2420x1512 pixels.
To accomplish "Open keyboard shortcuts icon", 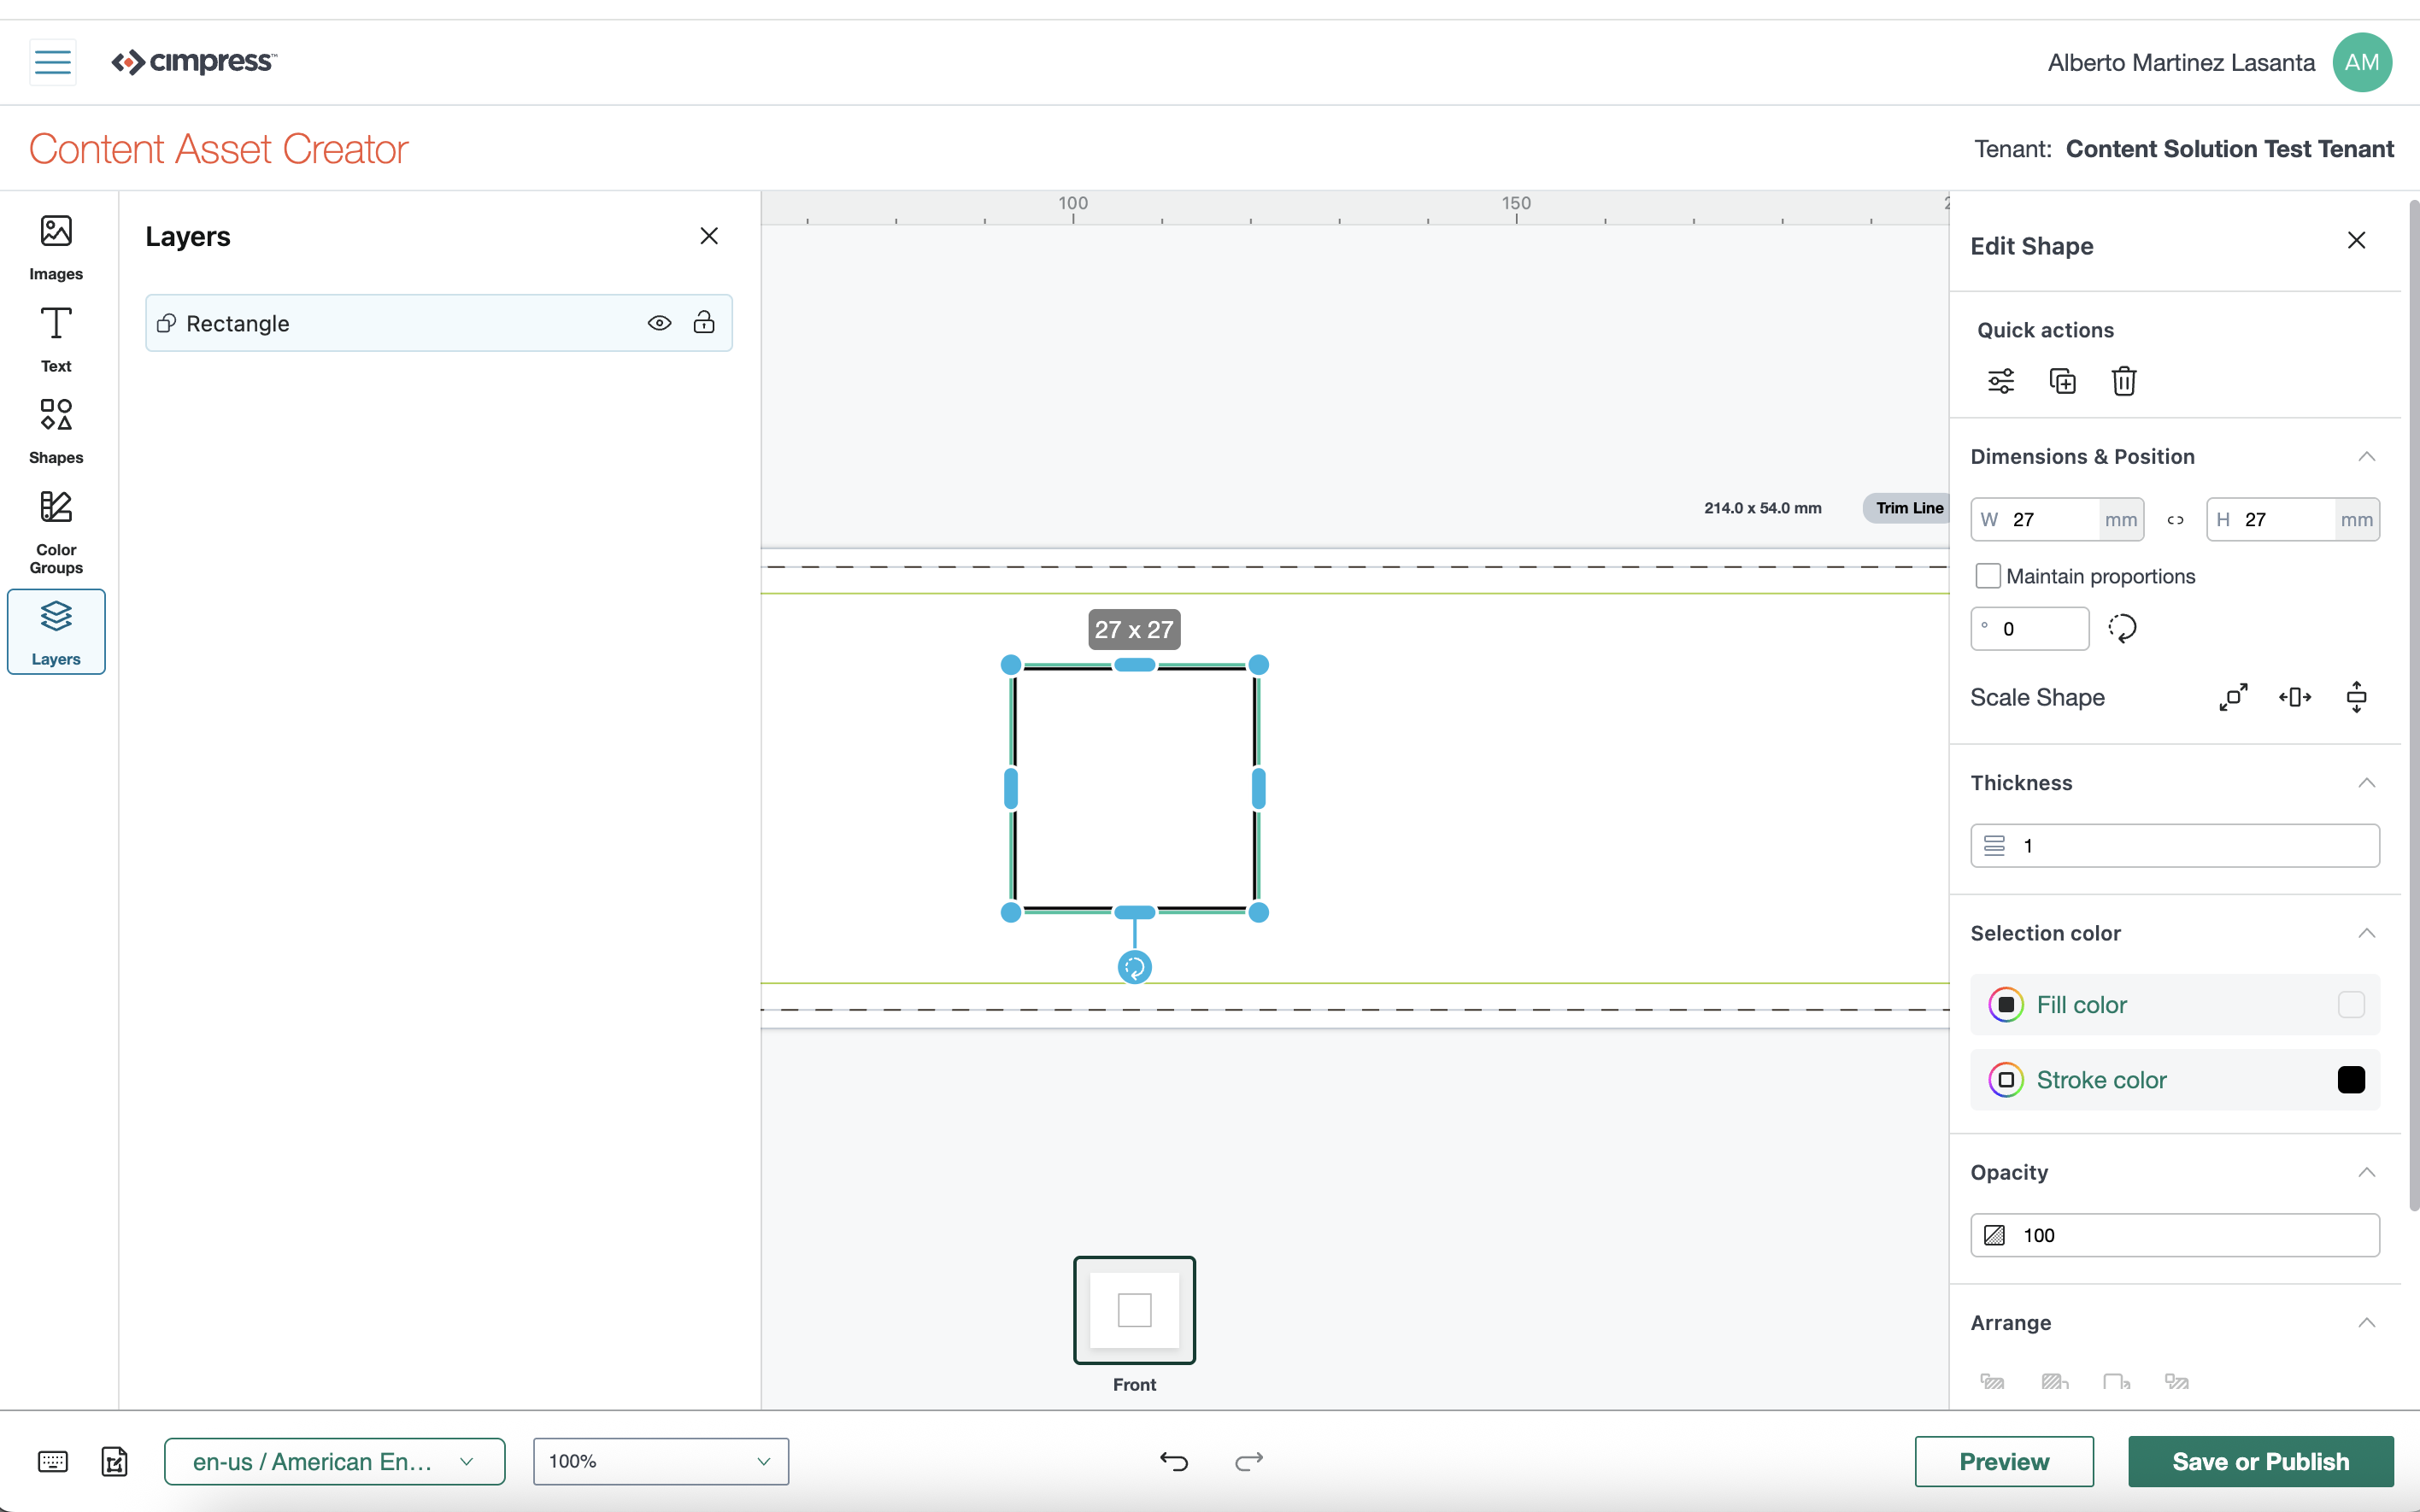I will [x=53, y=1461].
